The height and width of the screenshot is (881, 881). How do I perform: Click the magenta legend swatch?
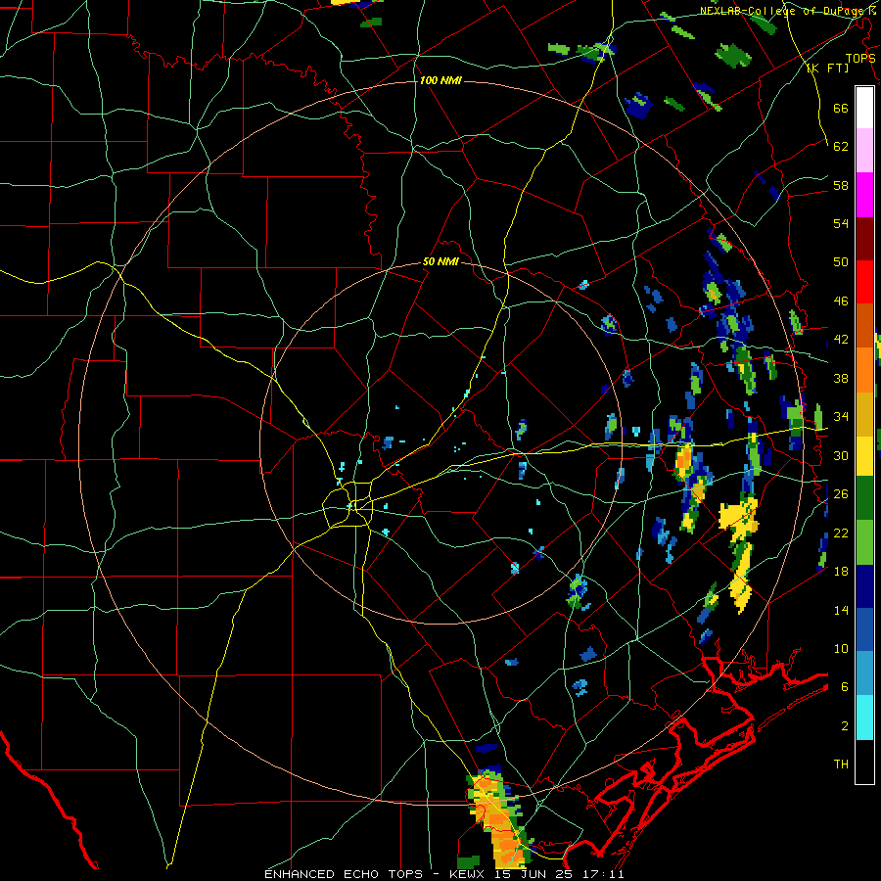(x=864, y=195)
